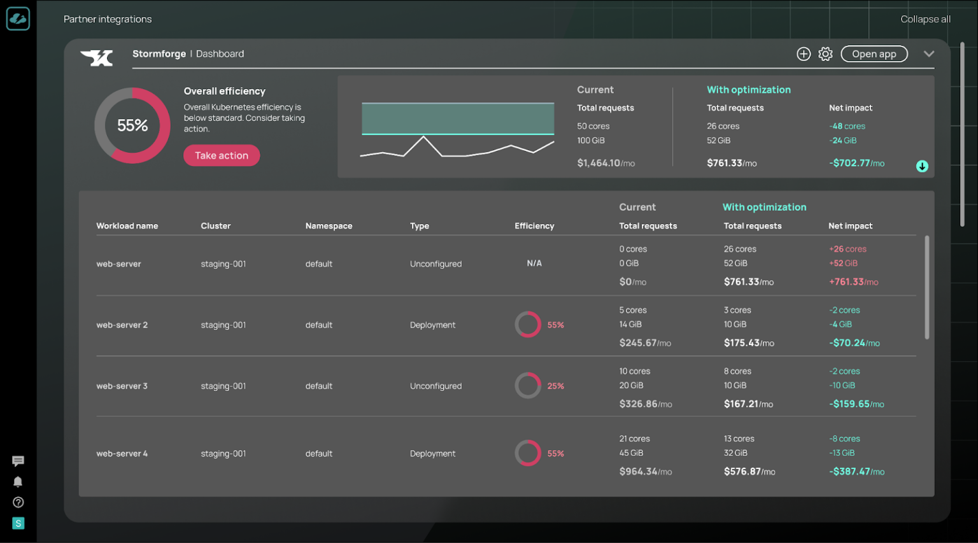Click the cloud logo in the sidebar
This screenshot has width=978, height=543.
click(18, 18)
